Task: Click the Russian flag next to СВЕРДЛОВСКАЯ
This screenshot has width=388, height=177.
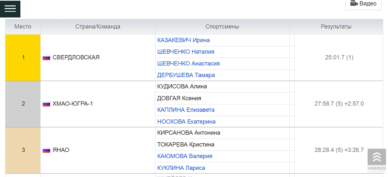Action: click(47, 58)
